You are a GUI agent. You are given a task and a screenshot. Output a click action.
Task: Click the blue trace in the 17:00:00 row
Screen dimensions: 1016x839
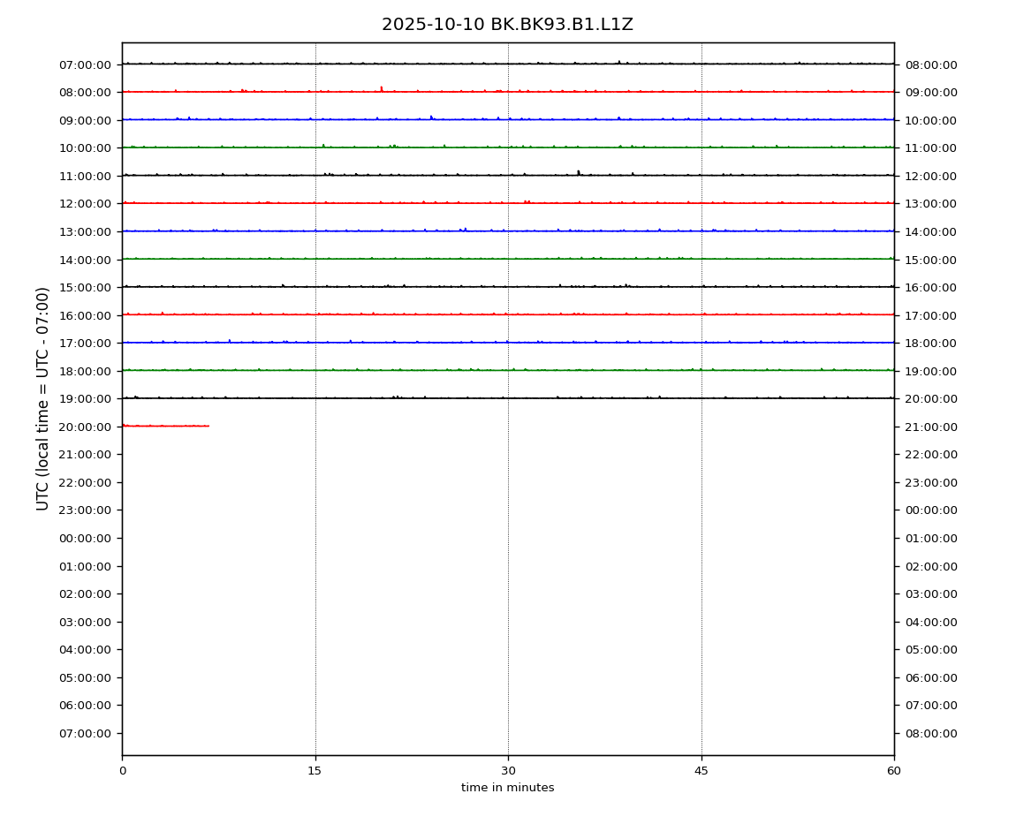(508, 342)
